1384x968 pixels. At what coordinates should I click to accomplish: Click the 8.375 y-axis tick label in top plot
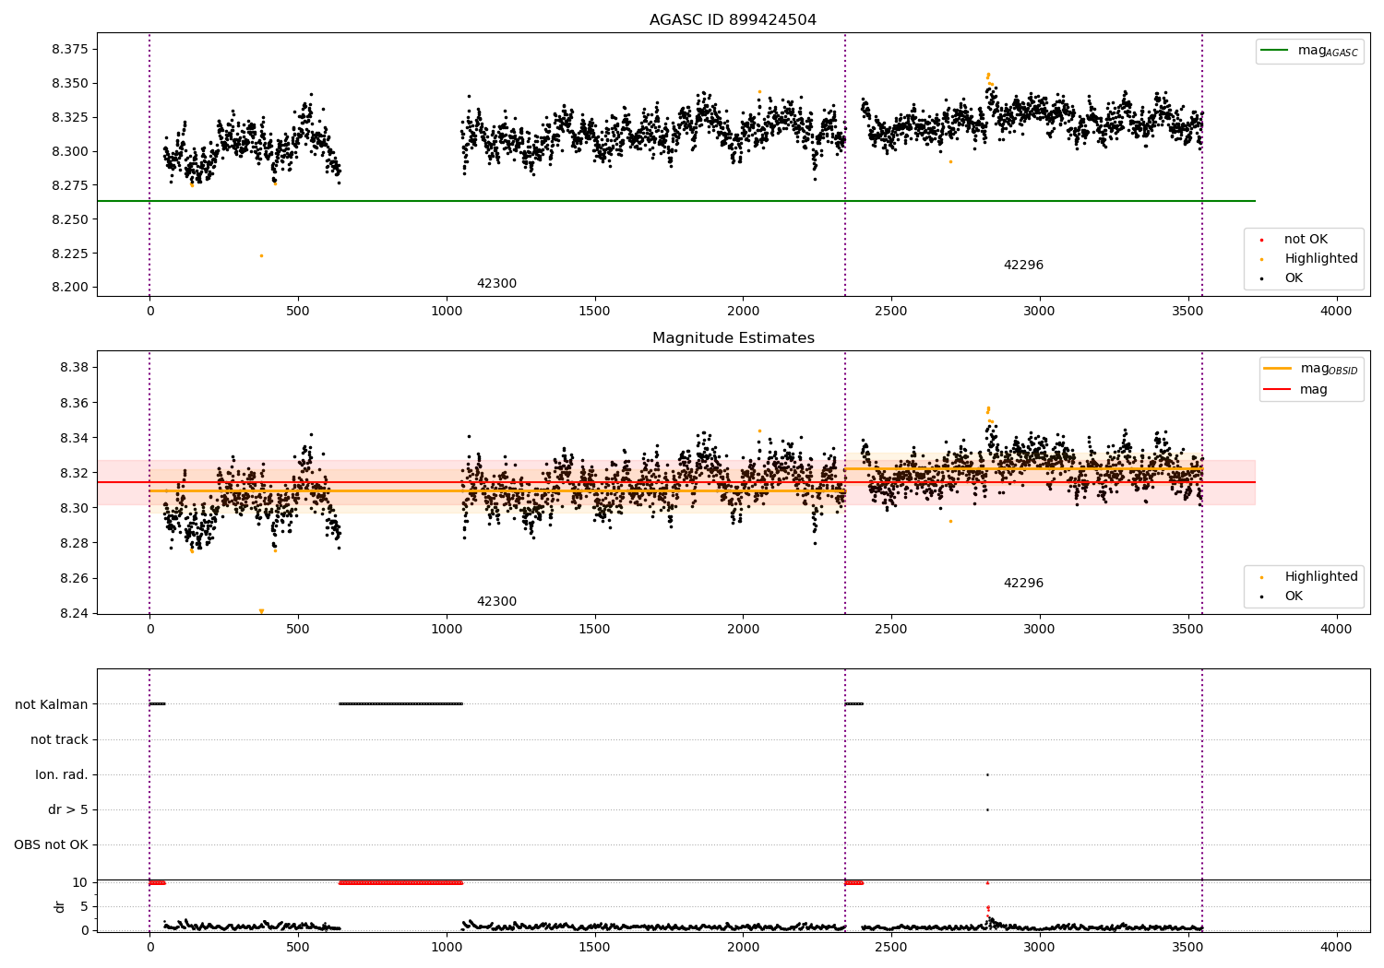pyautogui.click(x=69, y=50)
